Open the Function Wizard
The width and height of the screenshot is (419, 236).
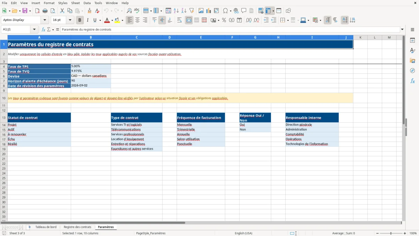point(44,30)
